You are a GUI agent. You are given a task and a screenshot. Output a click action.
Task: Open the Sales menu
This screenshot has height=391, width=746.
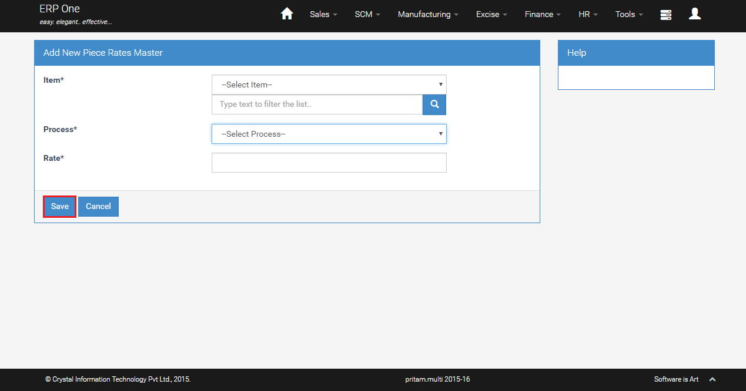pyautogui.click(x=323, y=14)
